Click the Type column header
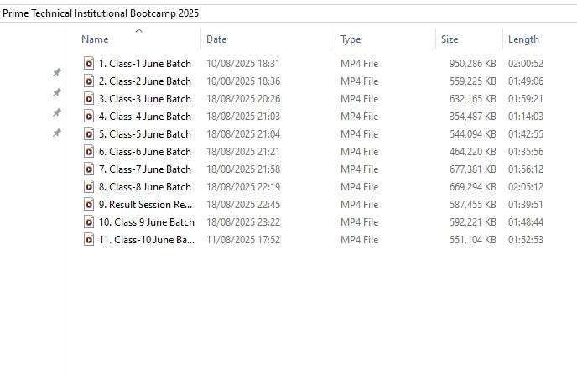This screenshot has width=577, height=375. pyautogui.click(x=351, y=39)
